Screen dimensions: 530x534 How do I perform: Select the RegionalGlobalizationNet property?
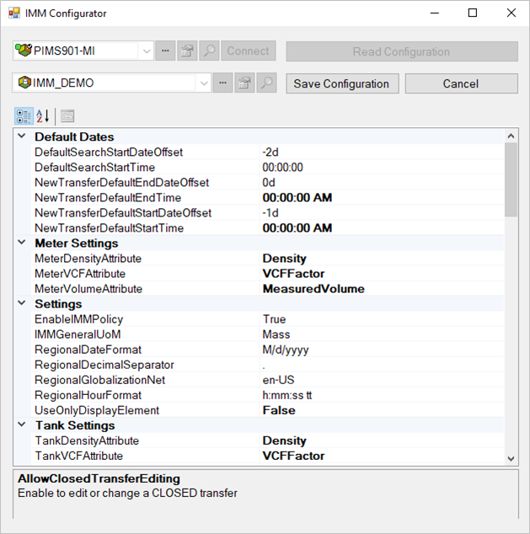pyautogui.click(x=99, y=380)
